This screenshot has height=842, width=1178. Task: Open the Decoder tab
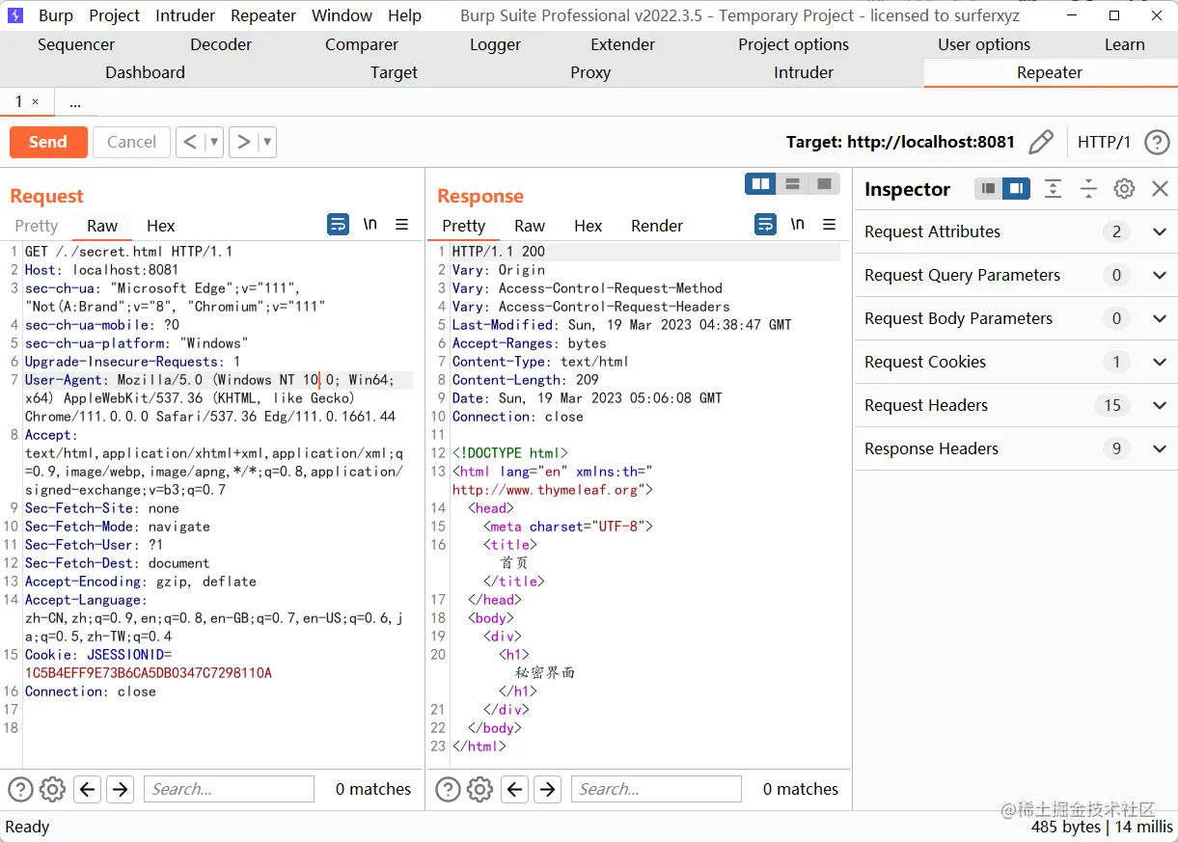click(x=221, y=44)
